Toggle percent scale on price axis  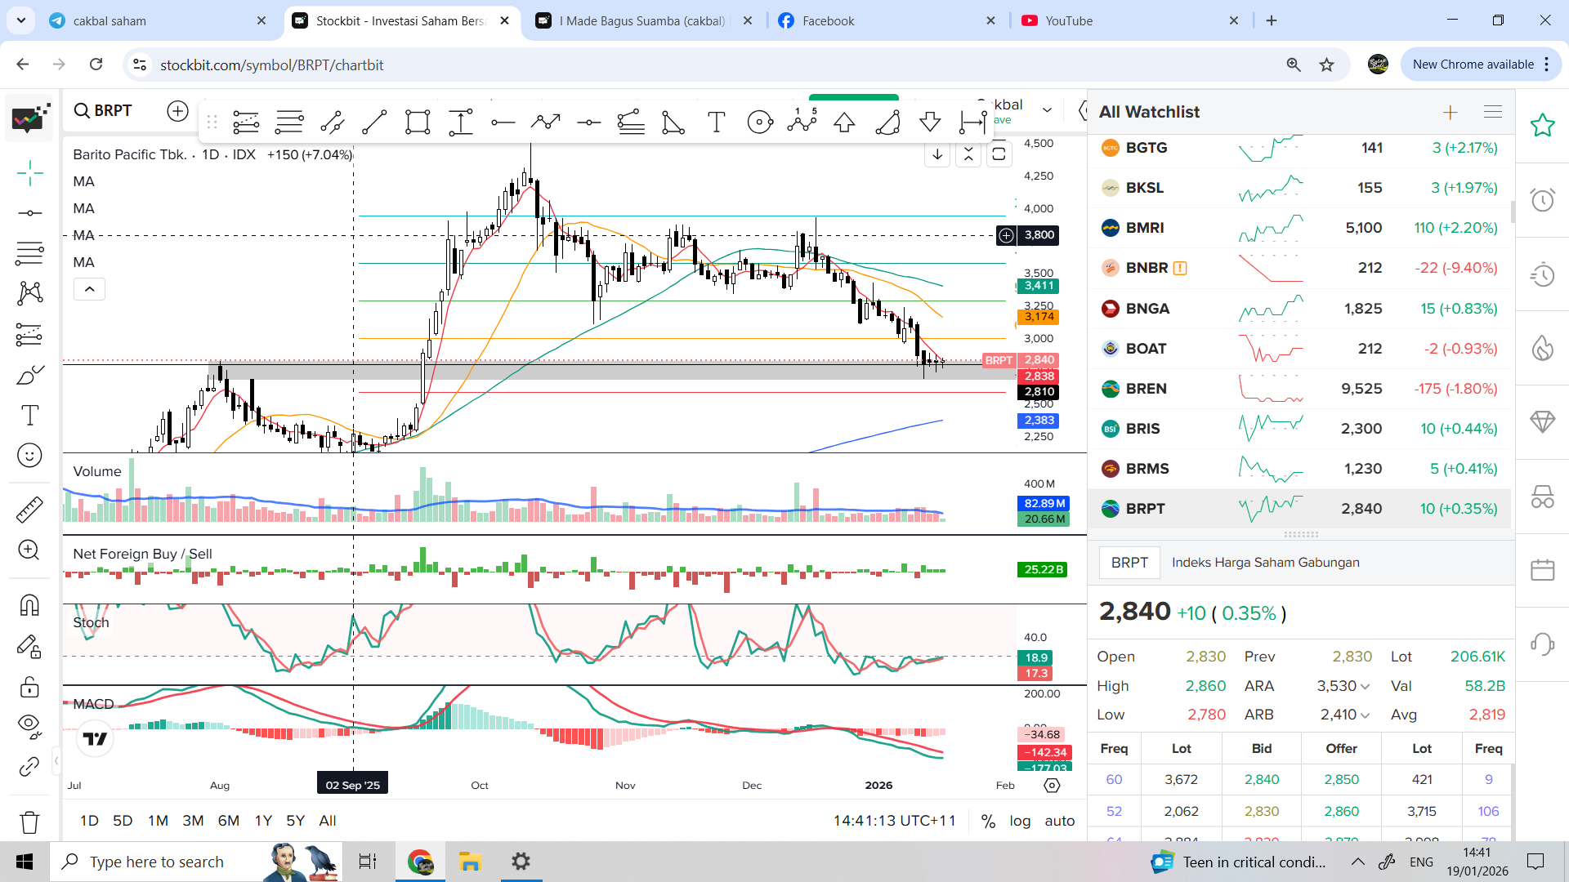tap(988, 821)
